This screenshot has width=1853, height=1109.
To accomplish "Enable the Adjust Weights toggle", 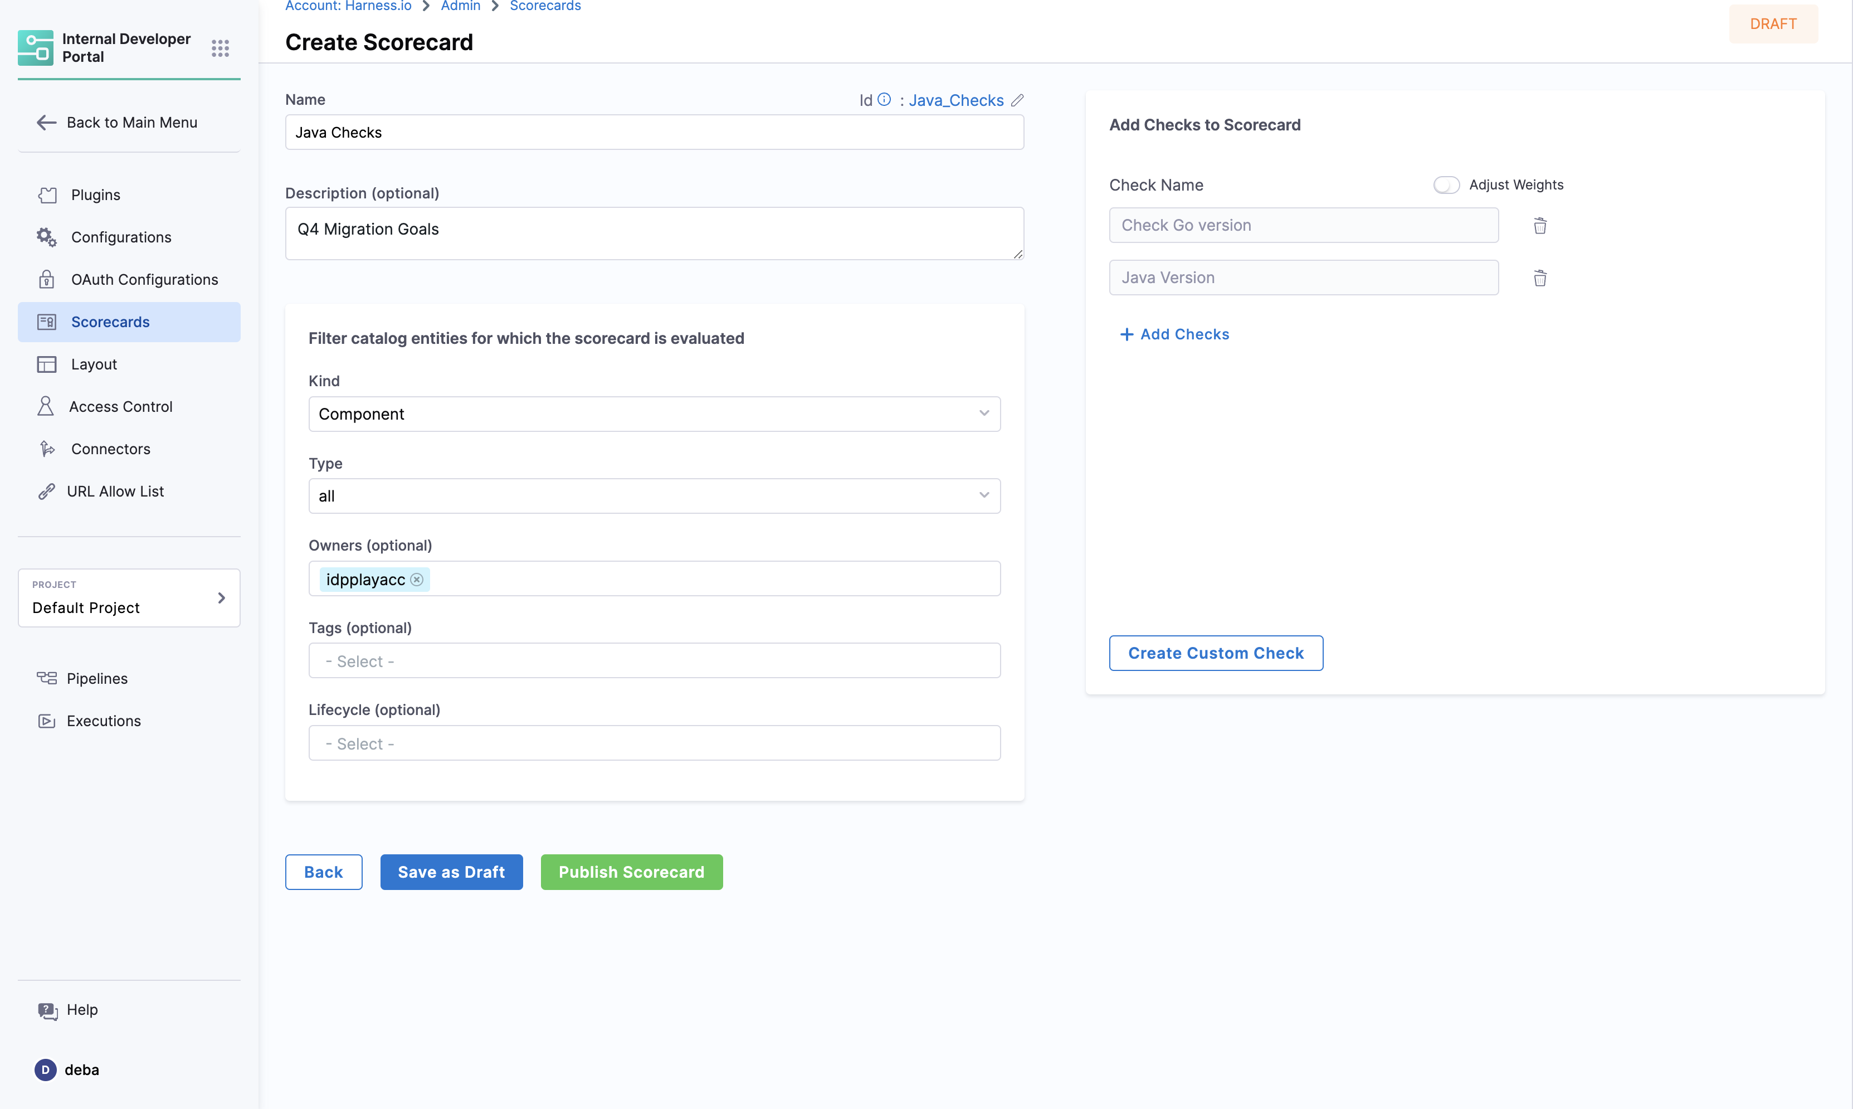I will pyautogui.click(x=1446, y=184).
